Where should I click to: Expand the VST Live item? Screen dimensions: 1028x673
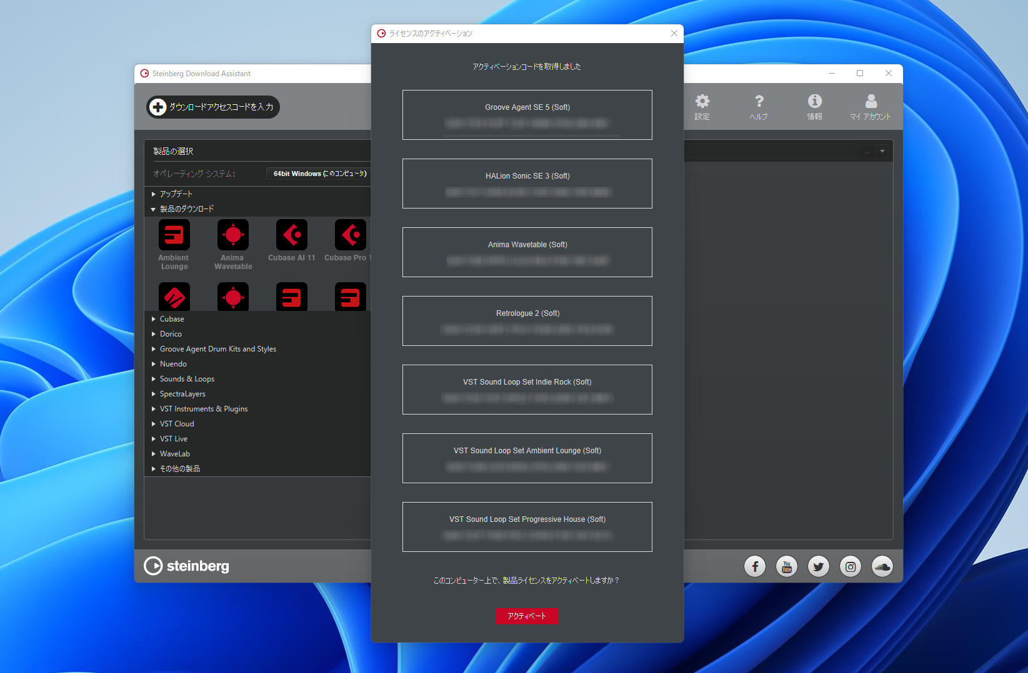[153, 439]
